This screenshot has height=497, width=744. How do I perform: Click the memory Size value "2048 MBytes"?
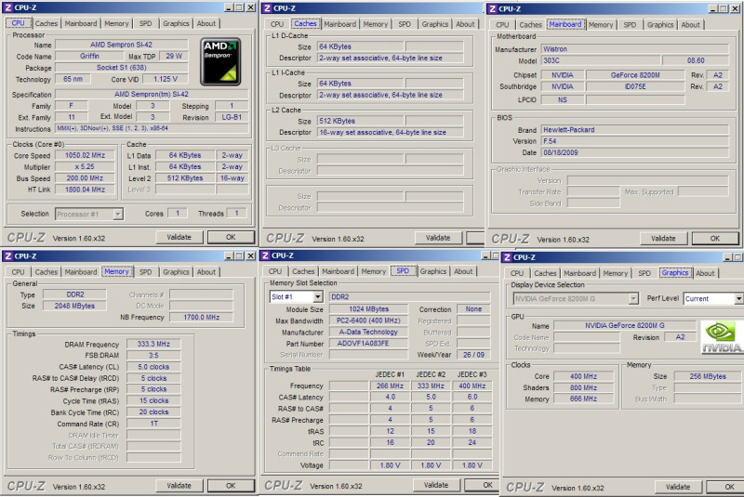pos(74,306)
